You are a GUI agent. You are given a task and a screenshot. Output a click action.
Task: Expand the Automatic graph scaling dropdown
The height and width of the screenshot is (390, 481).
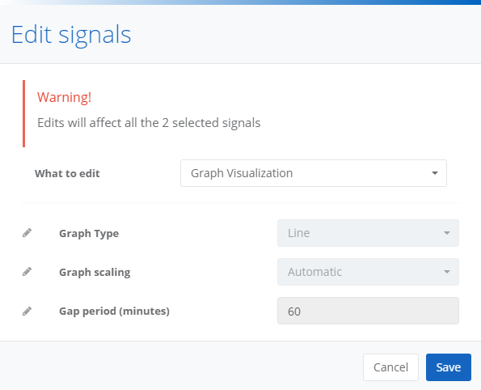click(x=368, y=272)
